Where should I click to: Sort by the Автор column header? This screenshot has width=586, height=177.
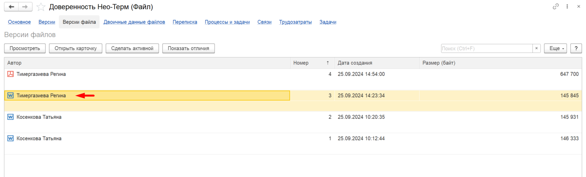coord(147,63)
